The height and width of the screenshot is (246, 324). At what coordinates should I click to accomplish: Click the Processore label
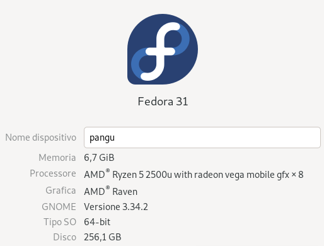(53, 173)
